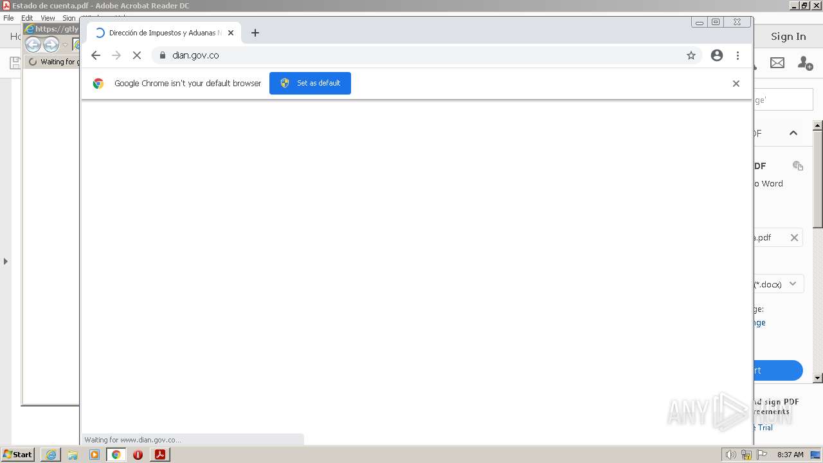Click Chrome's forward arrow
The image size is (823, 463).
click(116, 55)
